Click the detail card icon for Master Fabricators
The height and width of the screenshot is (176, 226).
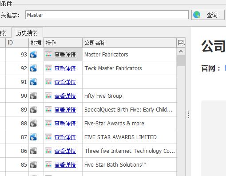click(48, 54)
